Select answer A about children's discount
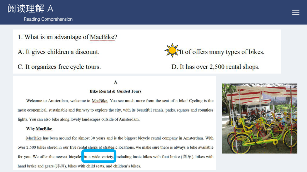The width and height of the screenshot is (307, 172). tap(58, 52)
